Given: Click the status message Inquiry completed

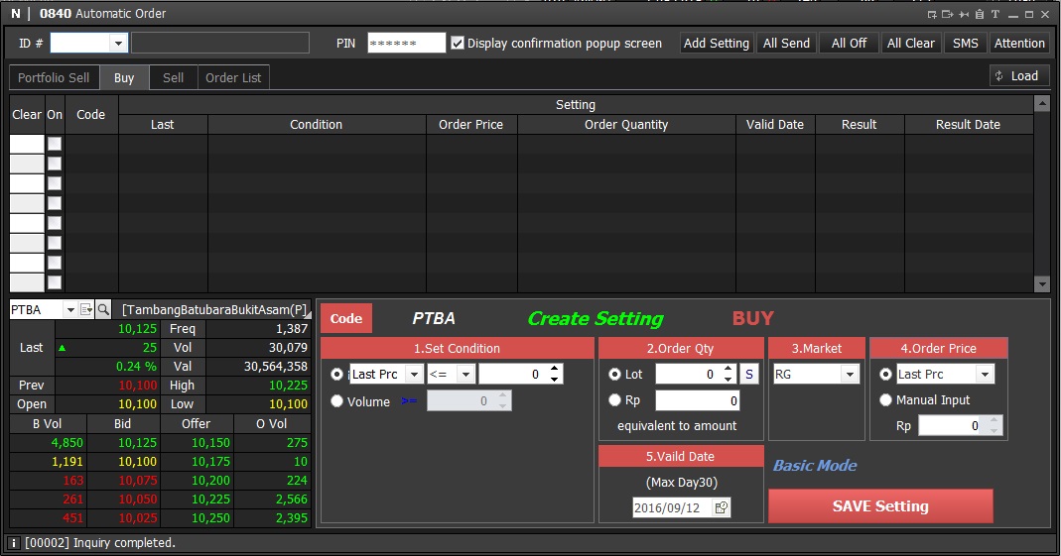Looking at the screenshot, I should click(x=100, y=543).
